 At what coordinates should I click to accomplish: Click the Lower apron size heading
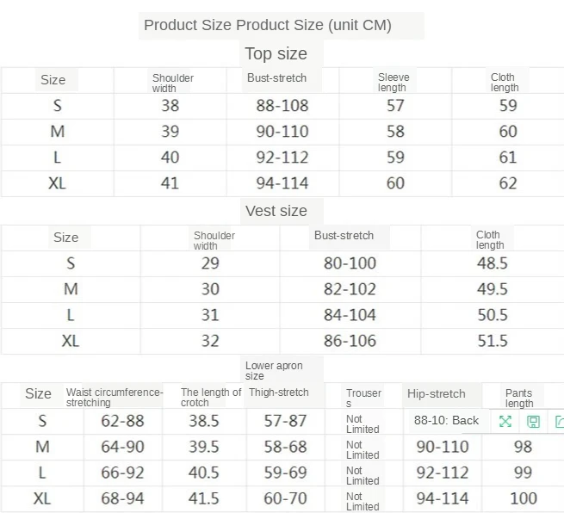(x=274, y=371)
